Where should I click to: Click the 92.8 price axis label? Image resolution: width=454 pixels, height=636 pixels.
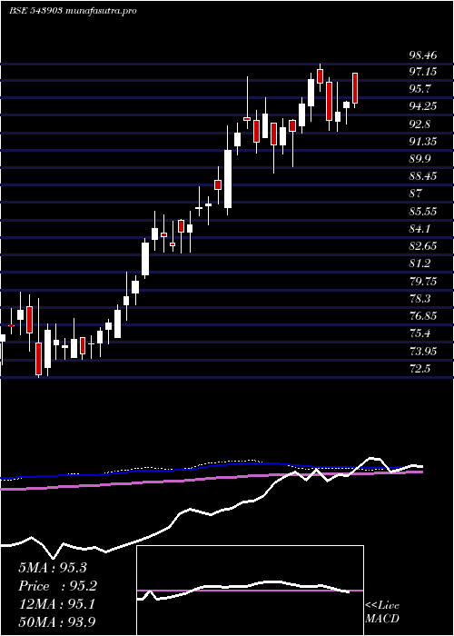(x=420, y=124)
